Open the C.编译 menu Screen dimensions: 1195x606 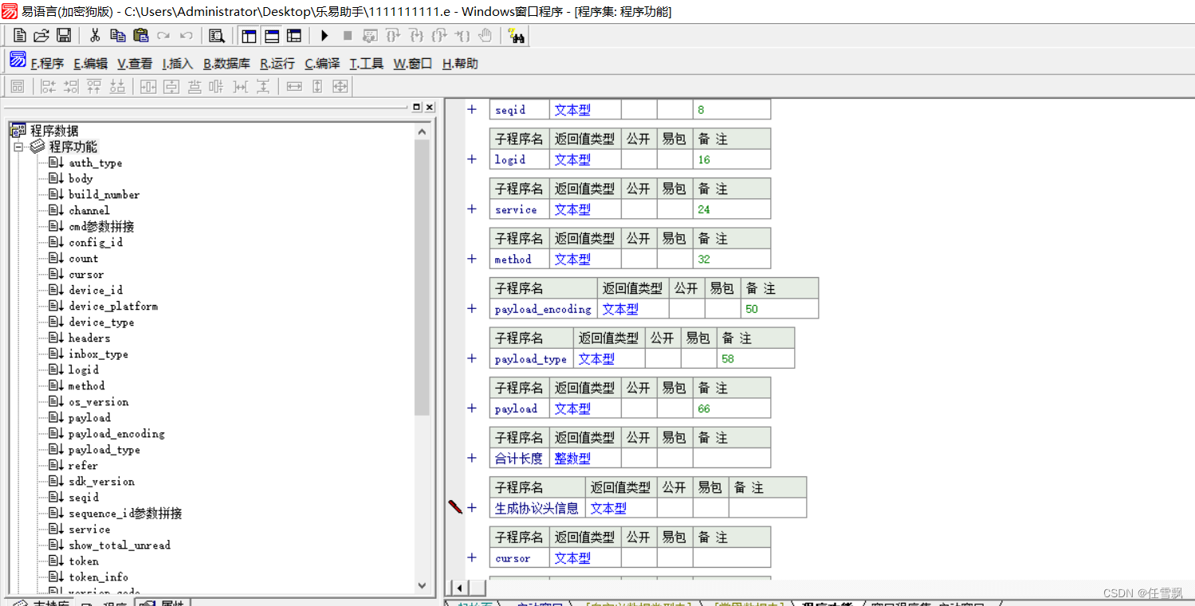(x=322, y=64)
